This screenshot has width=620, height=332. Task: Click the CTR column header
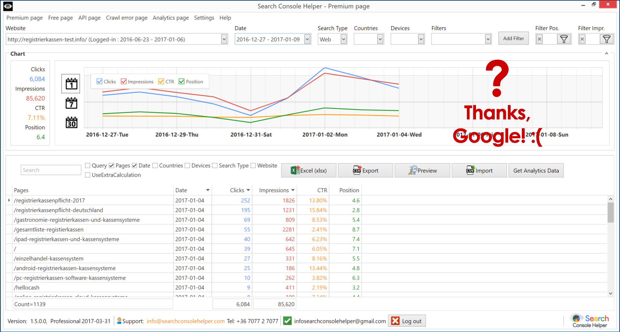point(313,190)
